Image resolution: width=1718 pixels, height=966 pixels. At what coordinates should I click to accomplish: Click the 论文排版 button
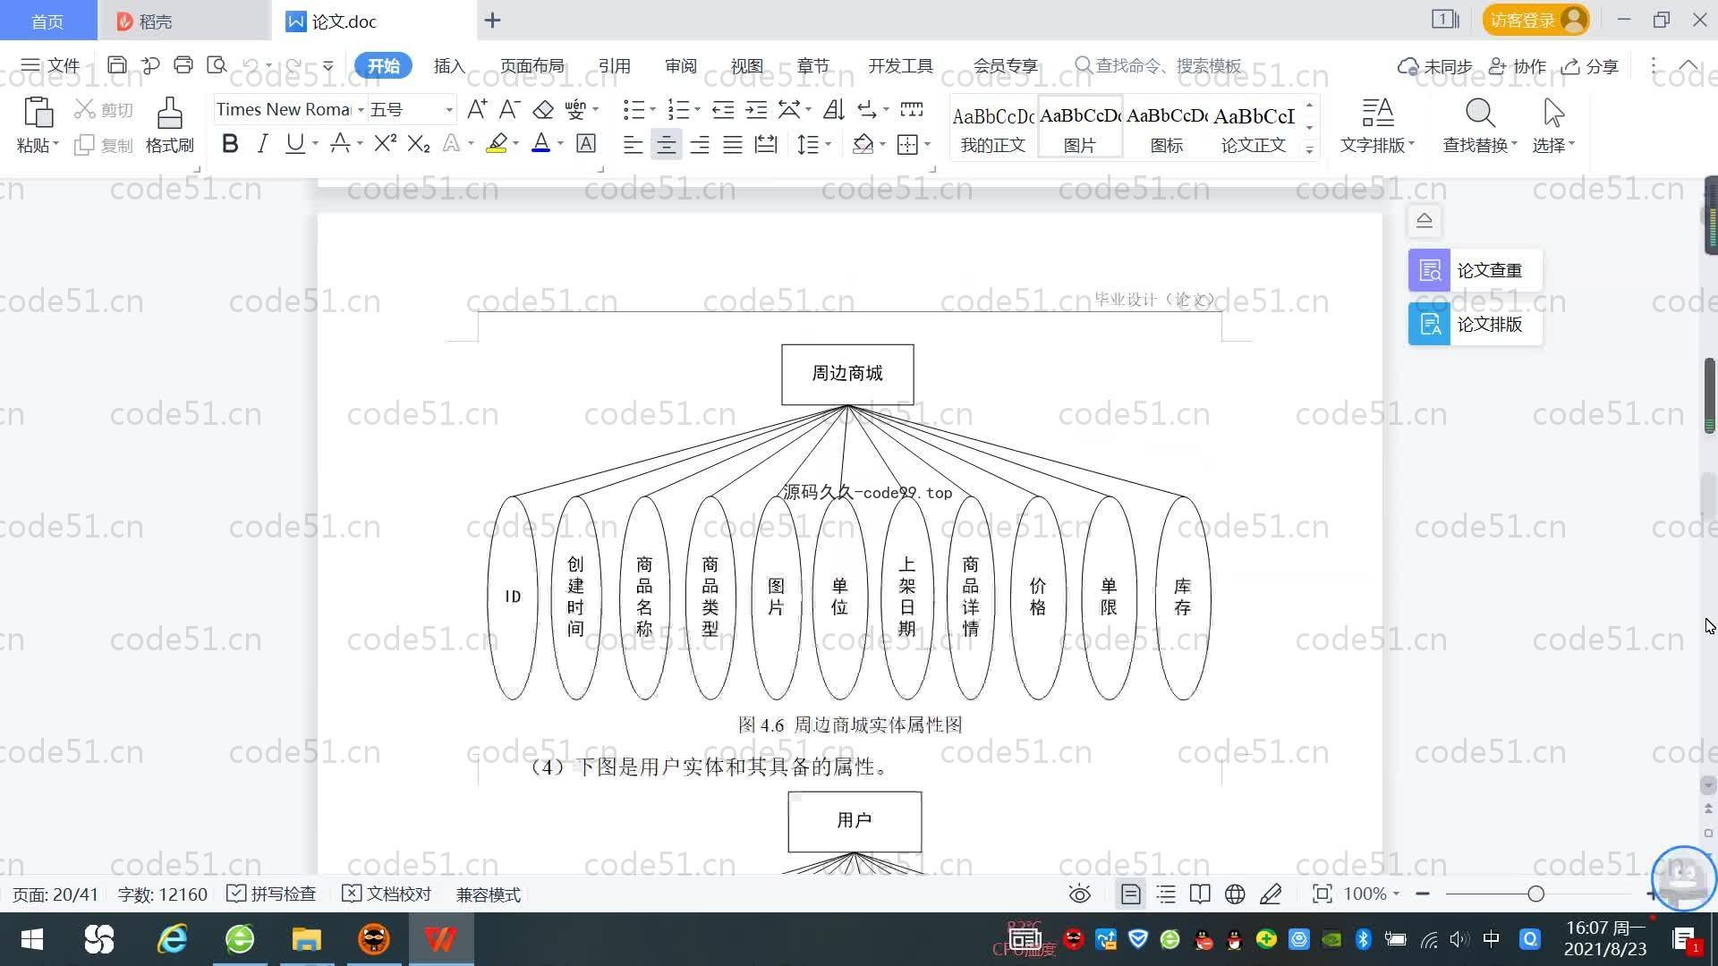click(x=1475, y=324)
